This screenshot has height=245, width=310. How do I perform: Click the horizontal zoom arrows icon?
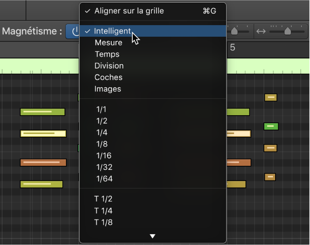click(x=261, y=31)
